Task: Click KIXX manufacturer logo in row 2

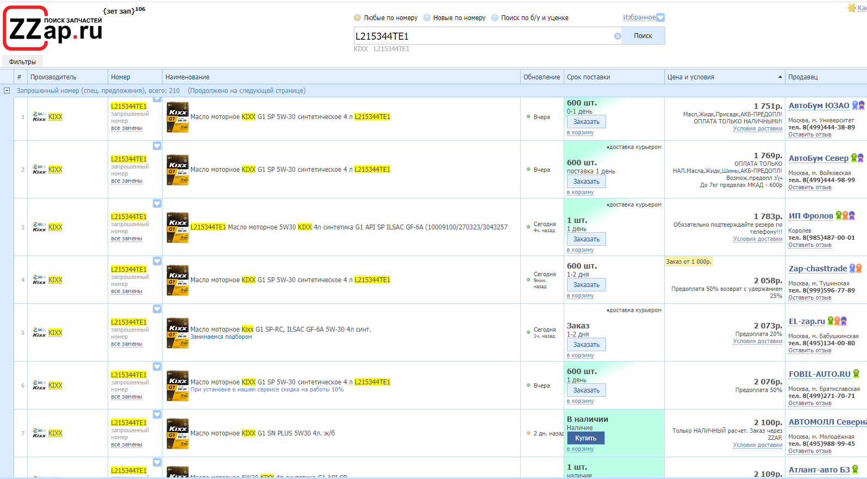Action: [x=40, y=170]
